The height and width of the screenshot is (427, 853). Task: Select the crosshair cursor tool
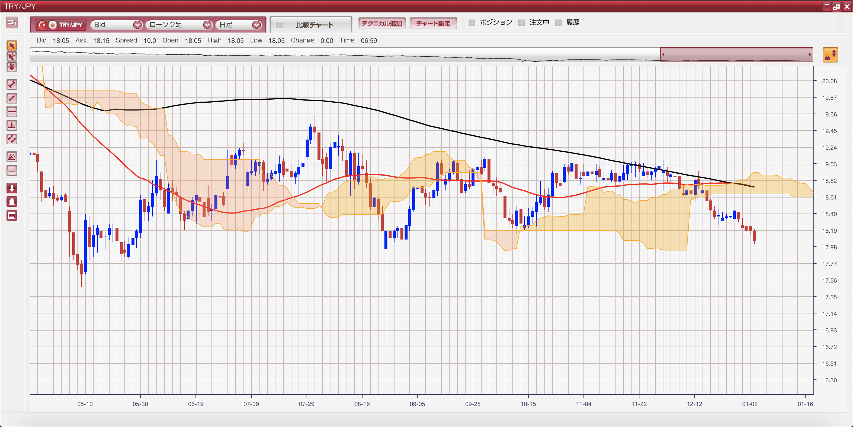(x=12, y=56)
